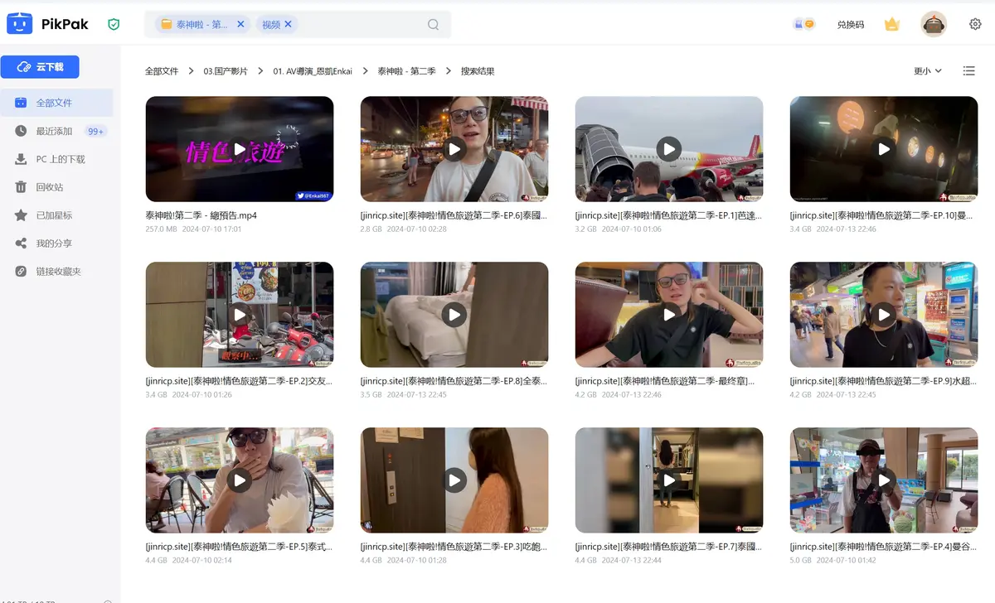The width and height of the screenshot is (995, 603).
Task: Play the EP.6 video thumbnail
Action: tap(454, 149)
